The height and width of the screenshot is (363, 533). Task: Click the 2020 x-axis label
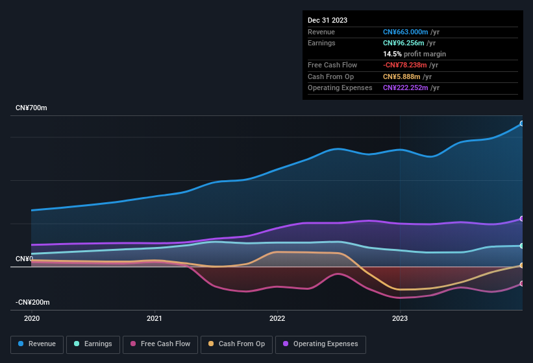point(32,318)
